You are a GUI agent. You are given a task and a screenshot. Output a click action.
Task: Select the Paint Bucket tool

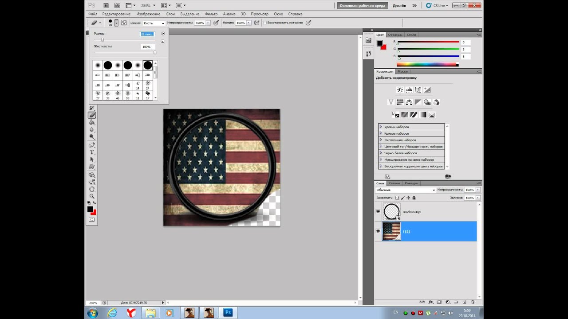tap(92, 122)
